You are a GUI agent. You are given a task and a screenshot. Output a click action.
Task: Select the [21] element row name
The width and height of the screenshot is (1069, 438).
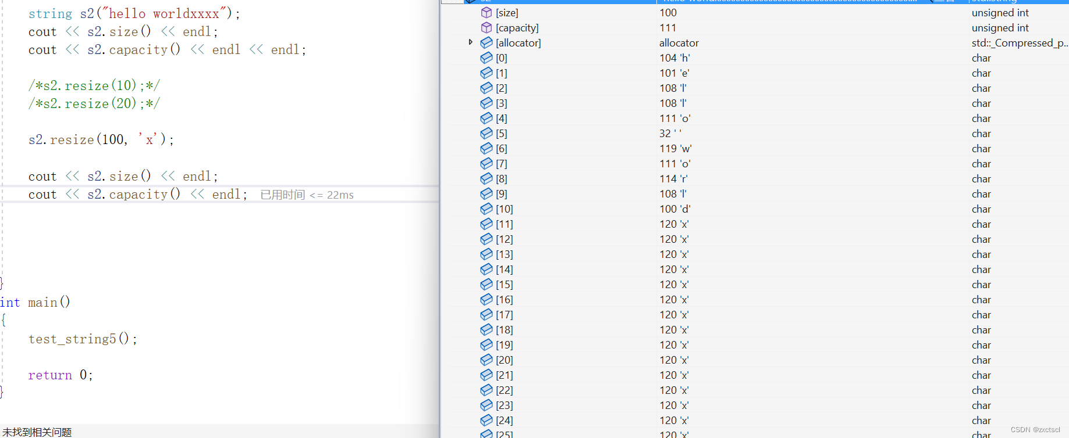(x=505, y=375)
